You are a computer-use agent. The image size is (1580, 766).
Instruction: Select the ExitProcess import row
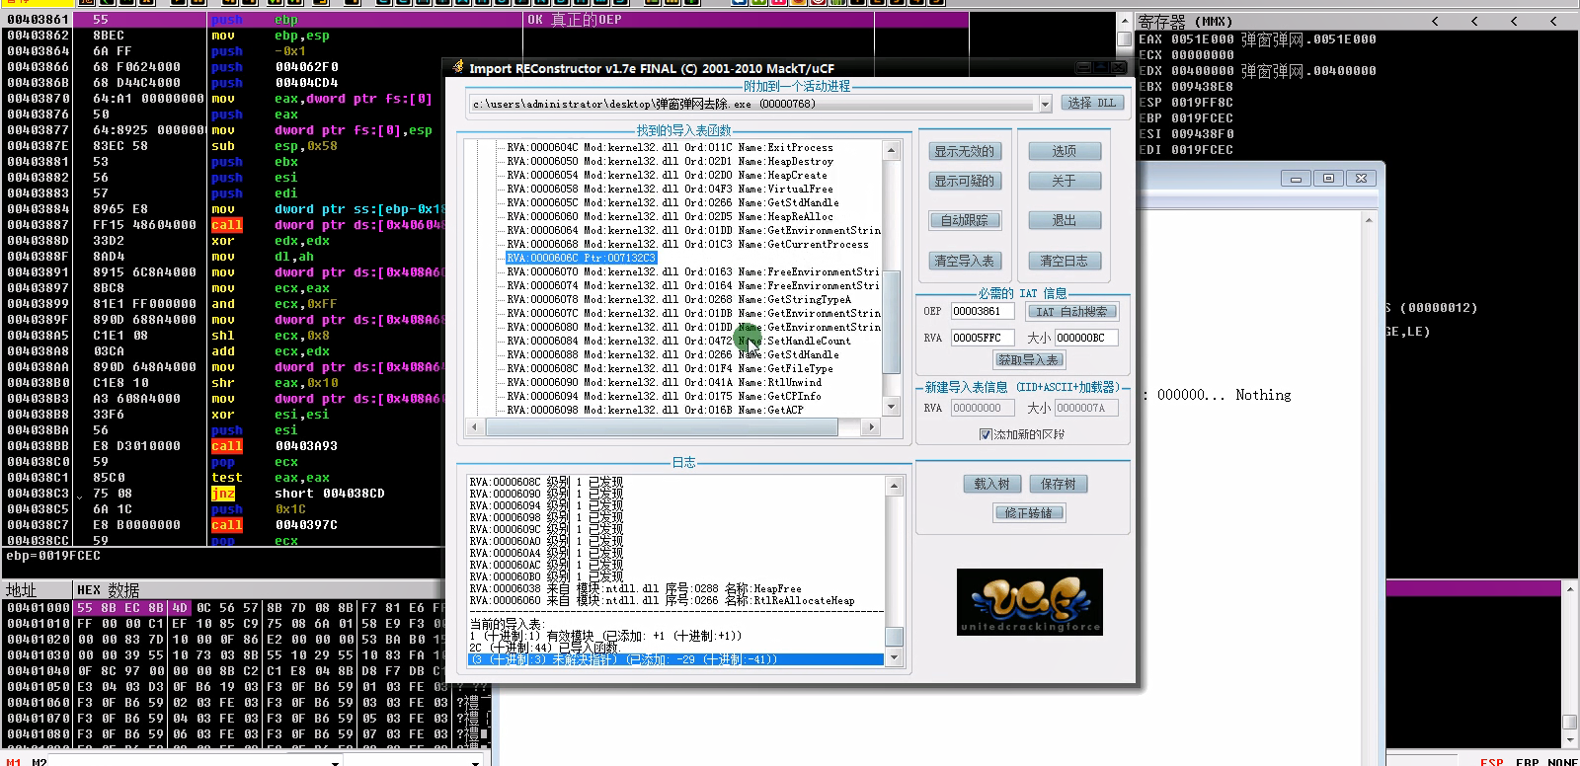coord(670,147)
